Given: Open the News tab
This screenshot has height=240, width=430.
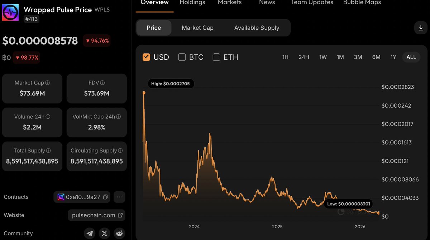Looking at the screenshot, I should coord(267,3).
